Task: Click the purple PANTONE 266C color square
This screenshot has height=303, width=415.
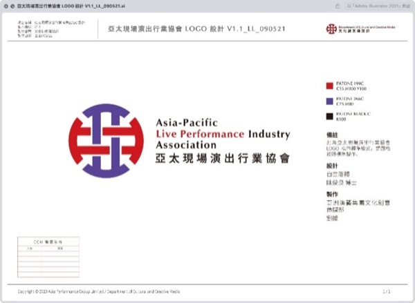Action: tap(329, 101)
